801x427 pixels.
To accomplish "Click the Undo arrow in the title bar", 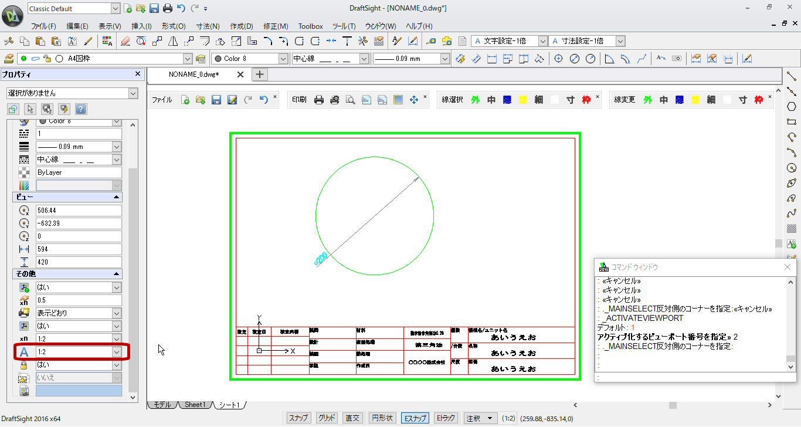I will 181,8.
